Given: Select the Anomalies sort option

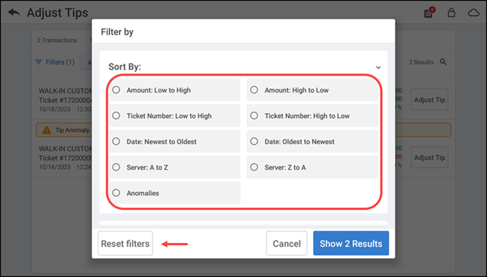Looking at the screenshot, I should tap(175, 193).
